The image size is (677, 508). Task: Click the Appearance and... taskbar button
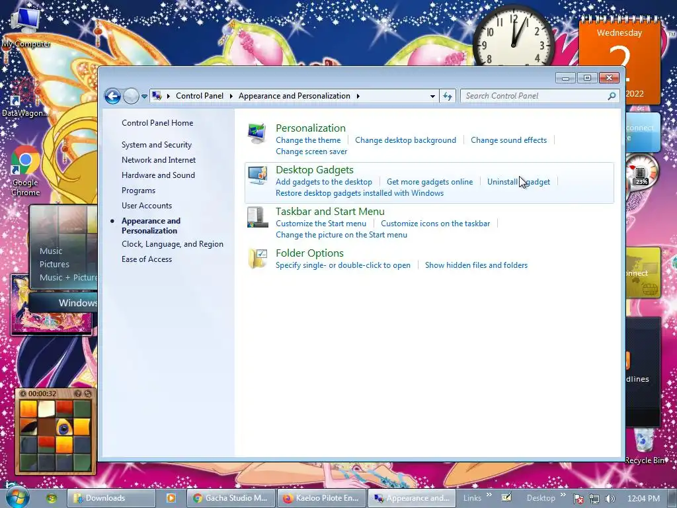pos(411,498)
